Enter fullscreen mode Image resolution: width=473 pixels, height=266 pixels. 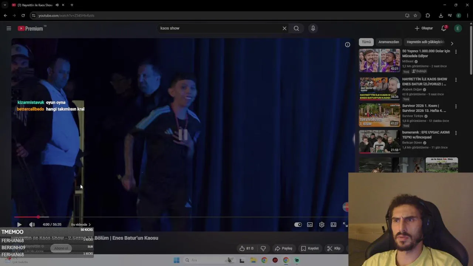point(345,225)
